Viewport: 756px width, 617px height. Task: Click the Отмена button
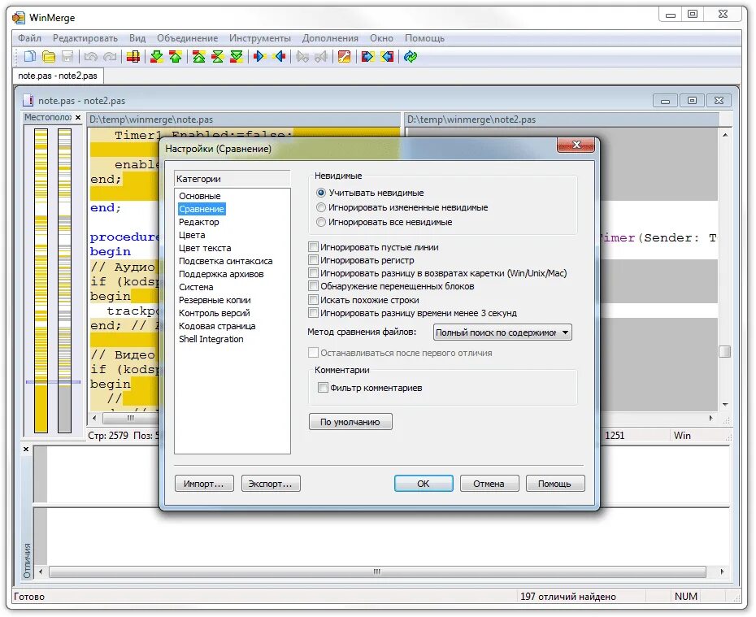click(489, 484)
